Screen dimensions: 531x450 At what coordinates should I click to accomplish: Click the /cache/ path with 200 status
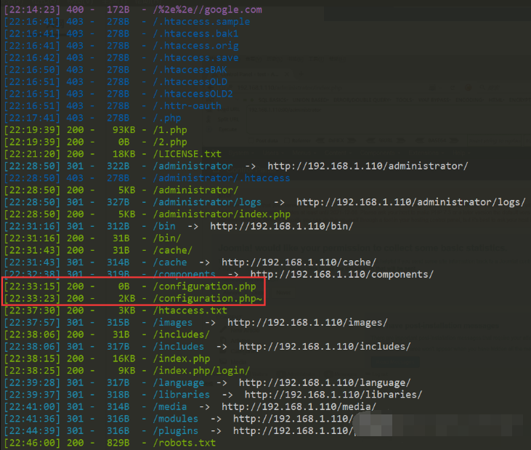pos(172,250)
